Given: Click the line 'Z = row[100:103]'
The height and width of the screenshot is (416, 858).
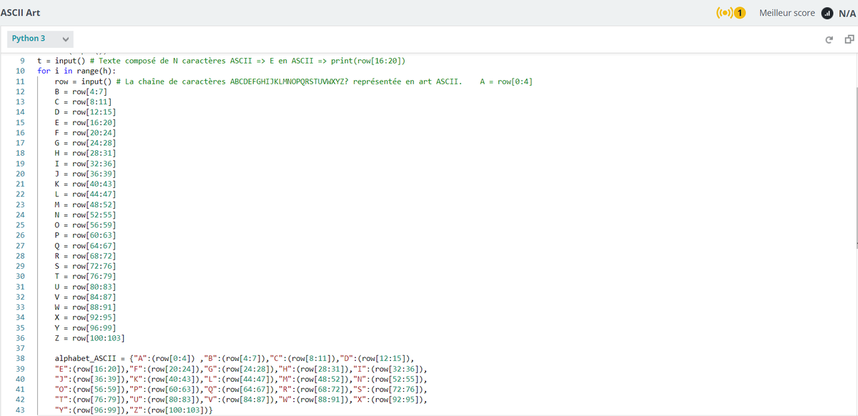Looking at the screenshot, I should 91,338.
